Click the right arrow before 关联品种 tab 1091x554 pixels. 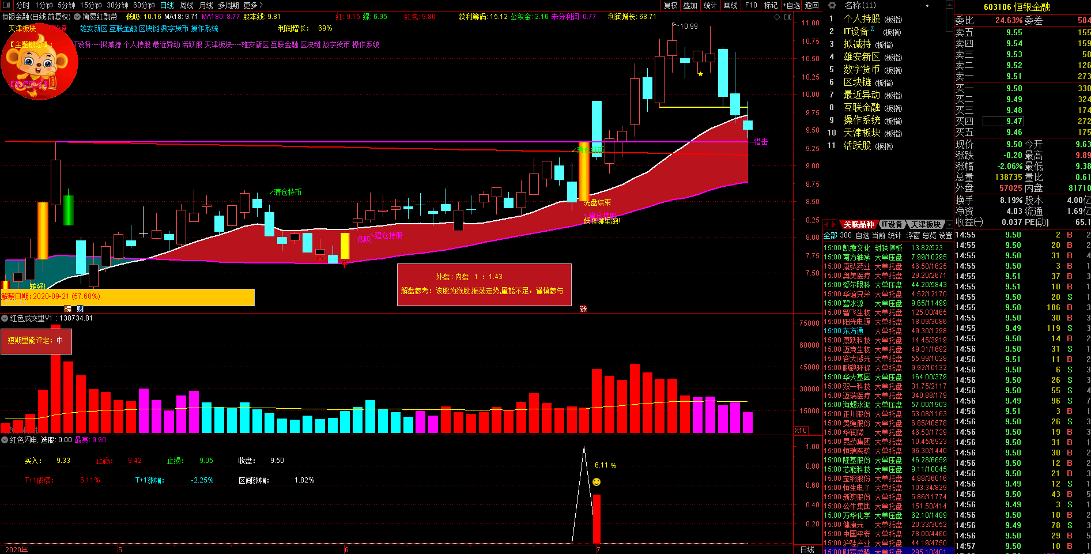(x=833, y=225)
